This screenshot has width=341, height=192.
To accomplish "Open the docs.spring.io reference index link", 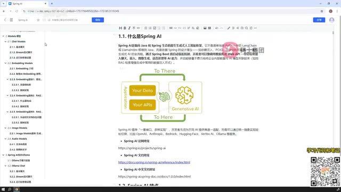I will [x=154, y=162].
